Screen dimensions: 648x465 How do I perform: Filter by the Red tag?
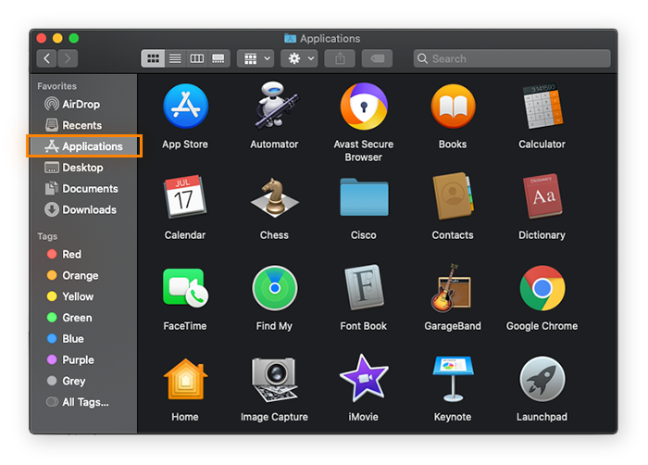(x=84, y=255)
